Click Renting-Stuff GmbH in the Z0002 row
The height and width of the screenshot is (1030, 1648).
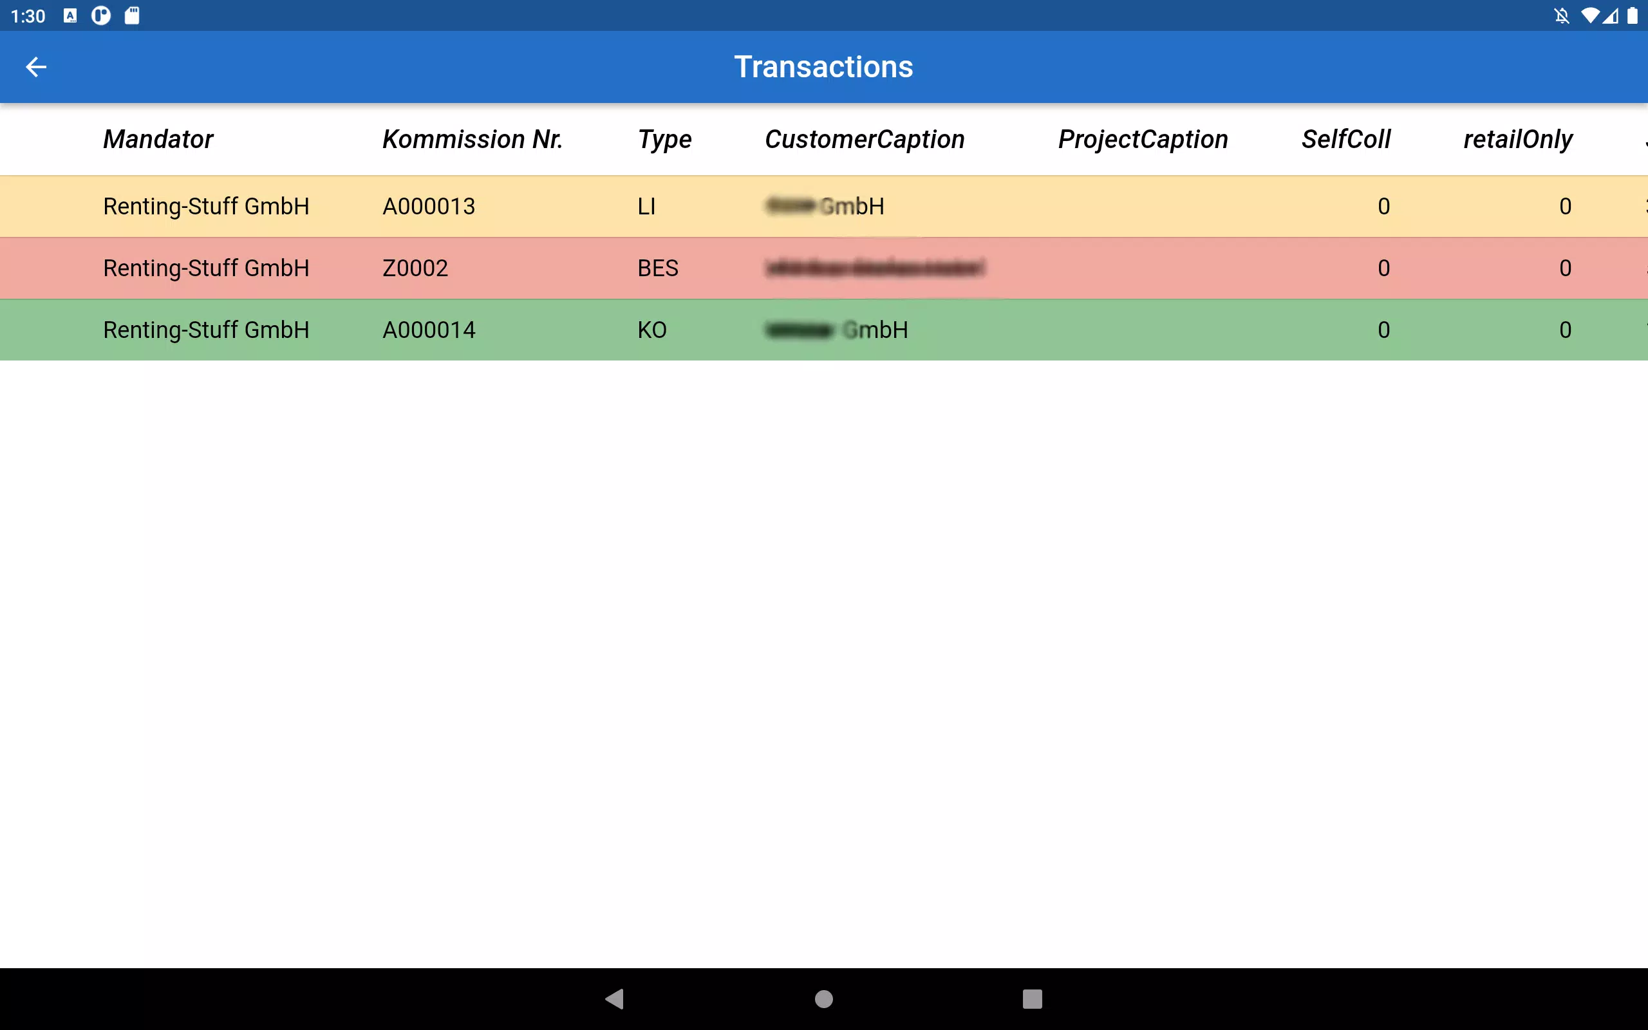[x=207, y=268]
